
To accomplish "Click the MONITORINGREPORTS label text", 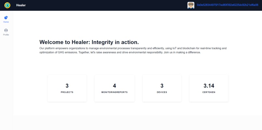I will pyautogui.click(x=114, y=92).
